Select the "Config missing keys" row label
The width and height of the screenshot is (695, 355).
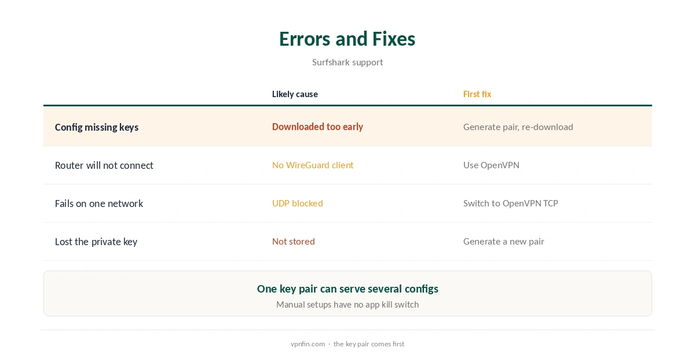point(97,127)
